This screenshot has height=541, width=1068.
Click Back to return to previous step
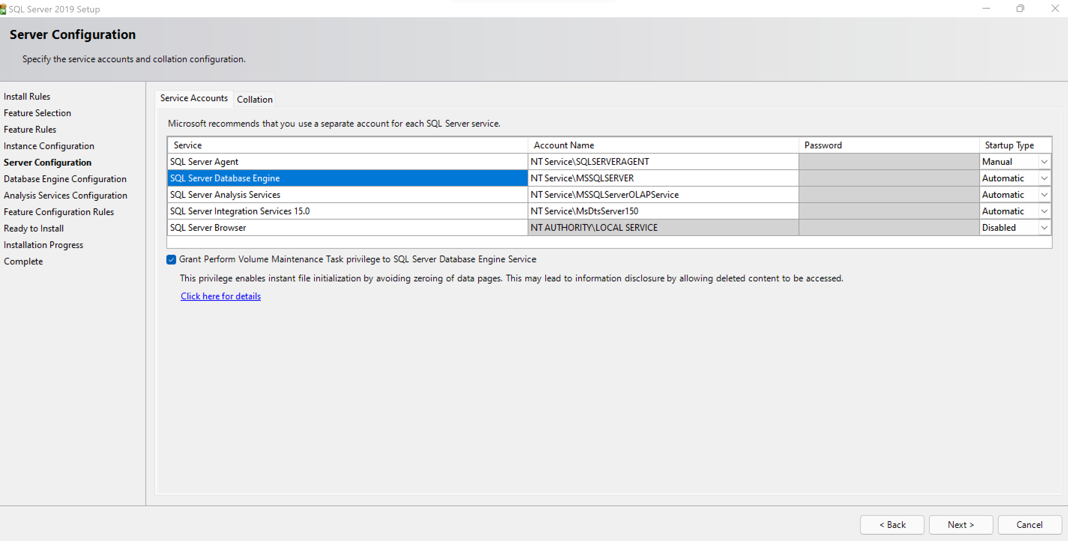coord(891,522)
